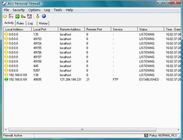Sort by Remote Port column header
Screen dimensions: 183x140
tap(98, 29)
